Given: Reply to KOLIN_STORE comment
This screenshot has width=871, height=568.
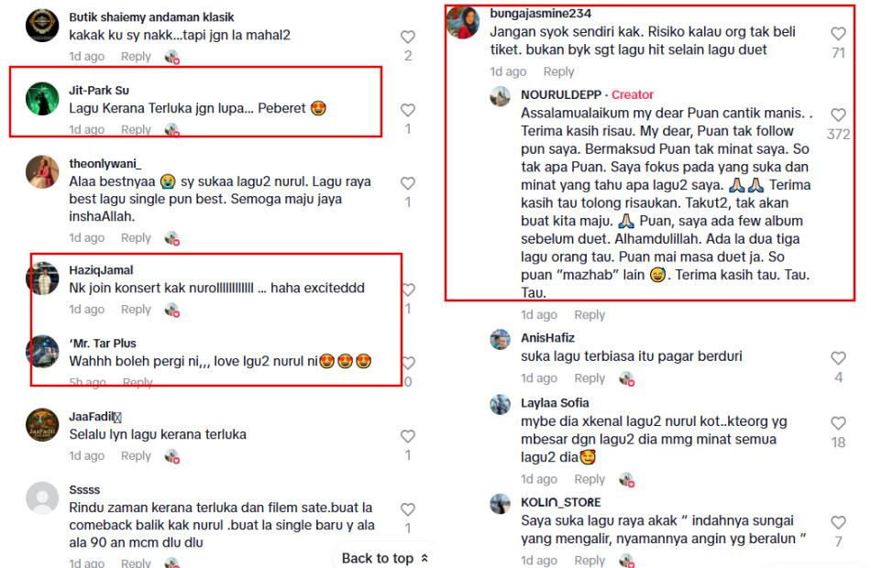Looking at the screenshot, I should click(x=590, y=561).
